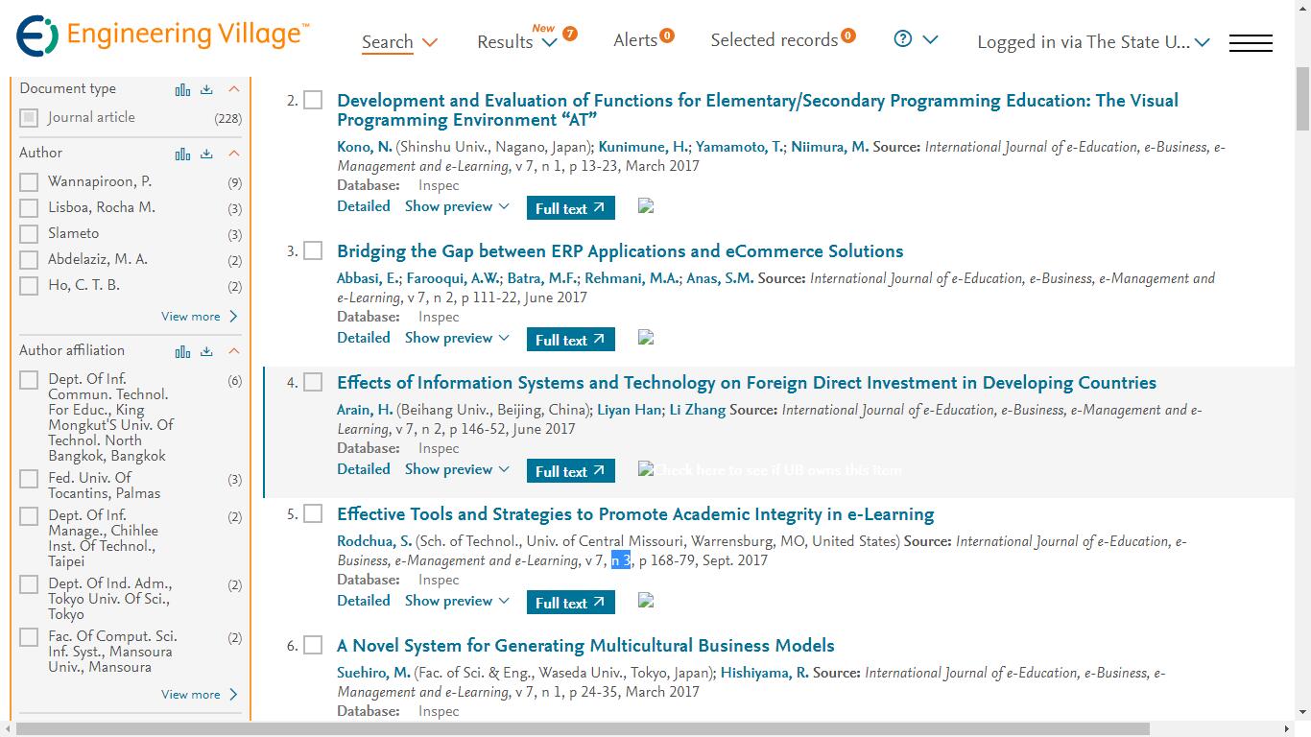The width and height of the screenshot is (1311, 737).
Task: Show Author facet bar chart icon
Action: pos(182,154)
